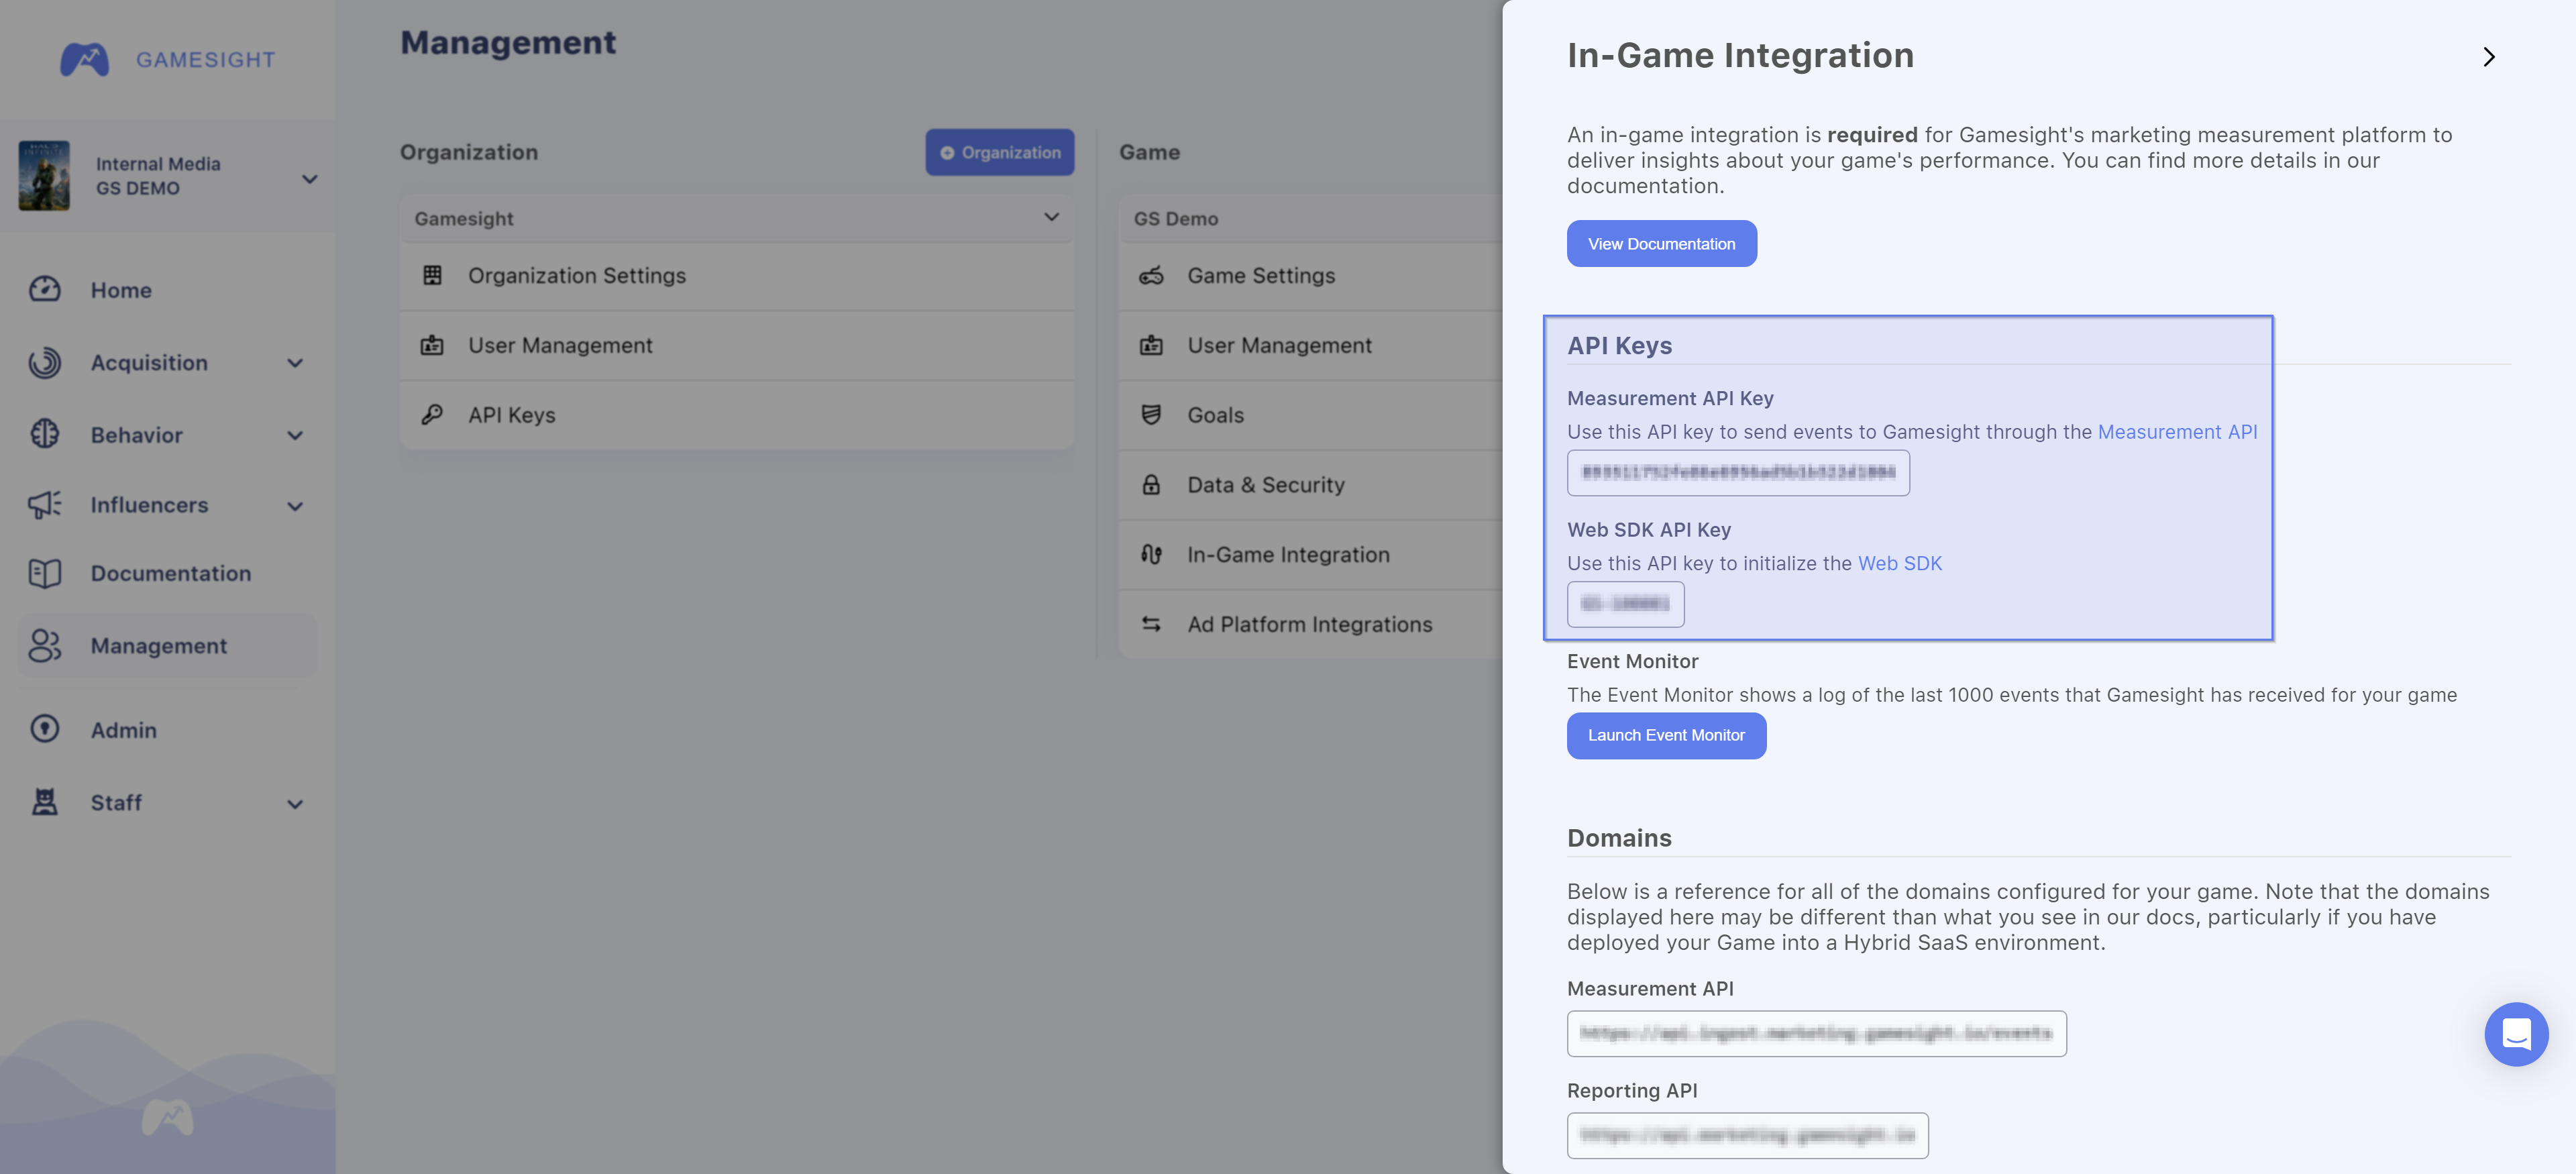The image size is (2576, 1174).
Task: Click the Documentation book icon
Action: [x=44, y=573]
